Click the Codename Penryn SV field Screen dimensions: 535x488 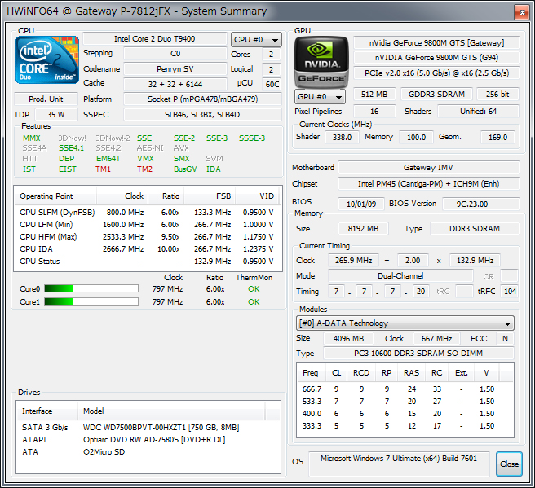[x=175, y=68]
